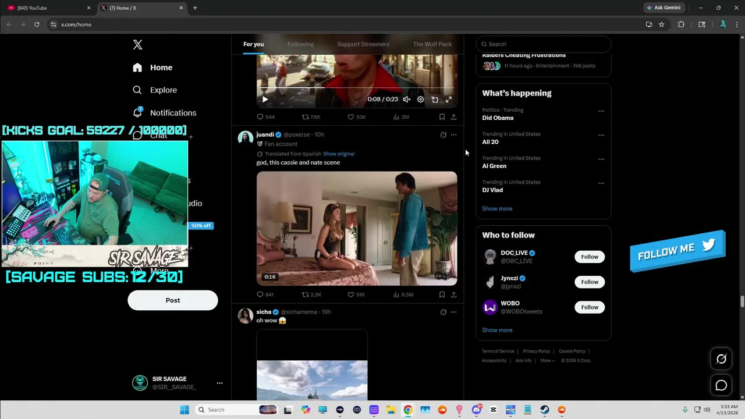Open the Home page from the sidebar
The height and width of the screenshot is (419, 745).
click(x=152, y=68)
